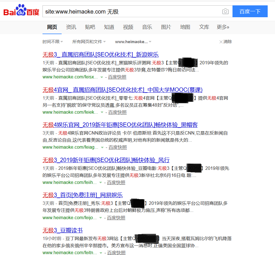Expand arrow next to heimaoke.com/feisx URL

click(x=102, y=77)
